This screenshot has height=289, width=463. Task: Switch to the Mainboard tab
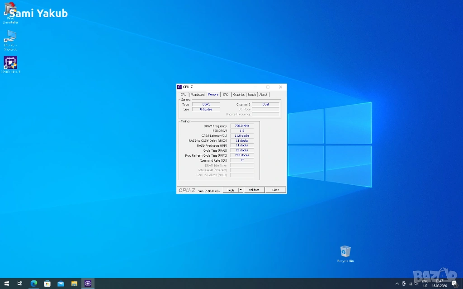pos(197,95)
